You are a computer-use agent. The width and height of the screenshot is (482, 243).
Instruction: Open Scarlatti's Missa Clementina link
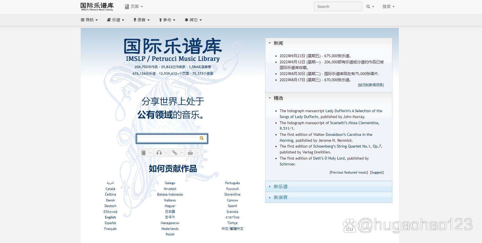(329, 125)
